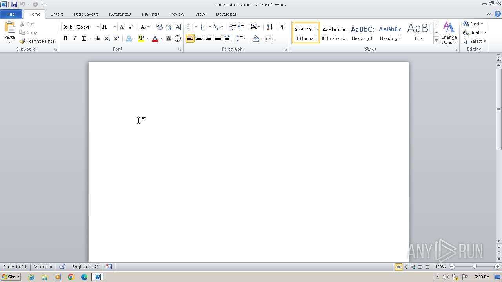Open Line Spacing dropdown
This screenshot has height=282, width=502.
point(241,38)
